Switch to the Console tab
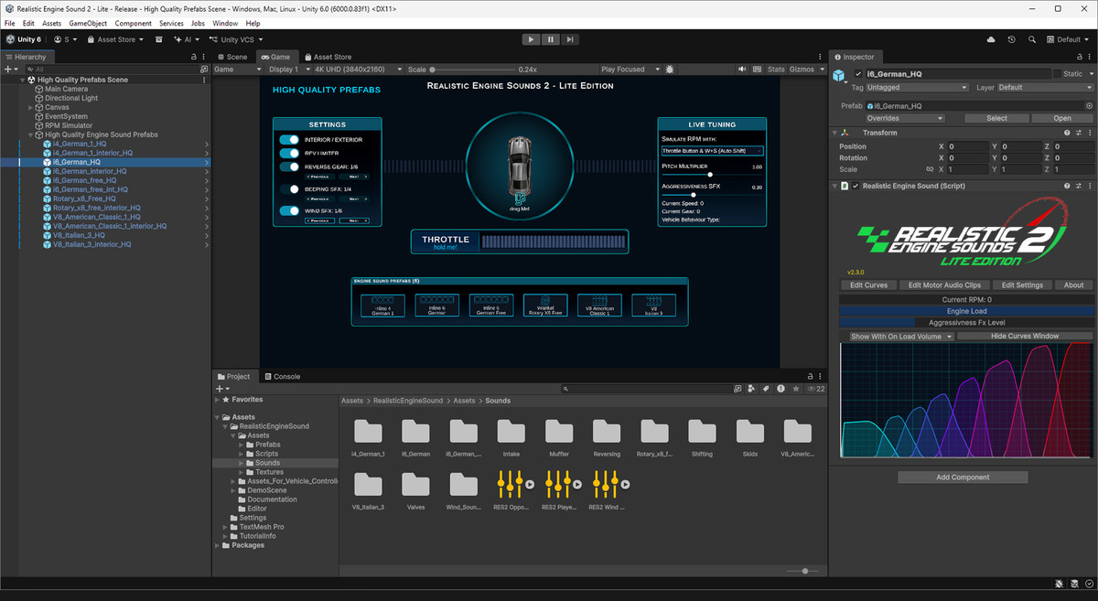 coord(283,377)
